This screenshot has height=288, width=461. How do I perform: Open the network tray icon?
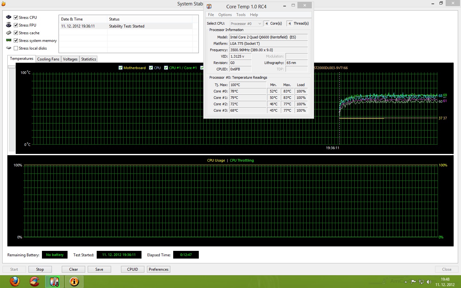(421, 282)
